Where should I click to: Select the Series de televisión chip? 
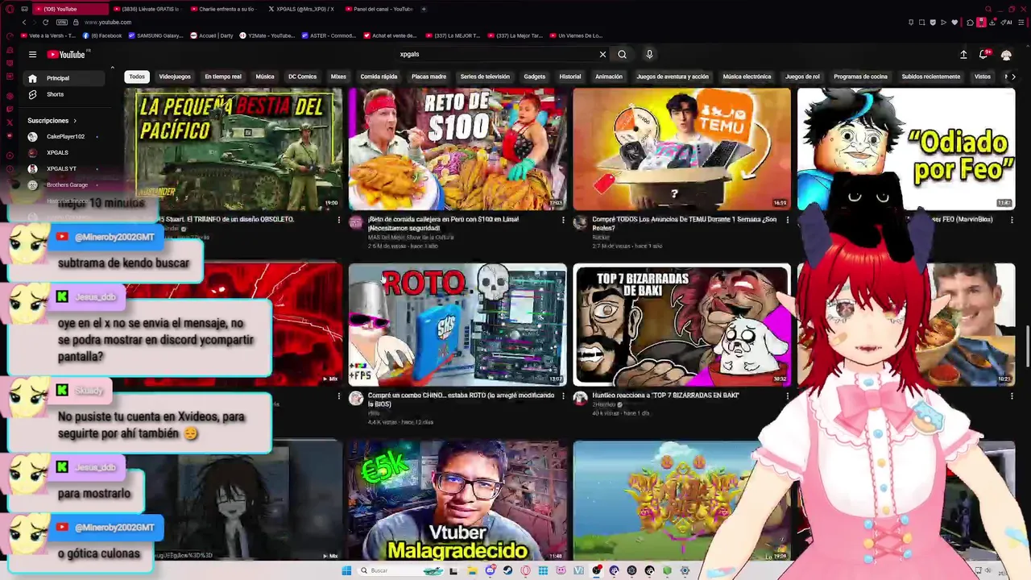coord(485,77)
